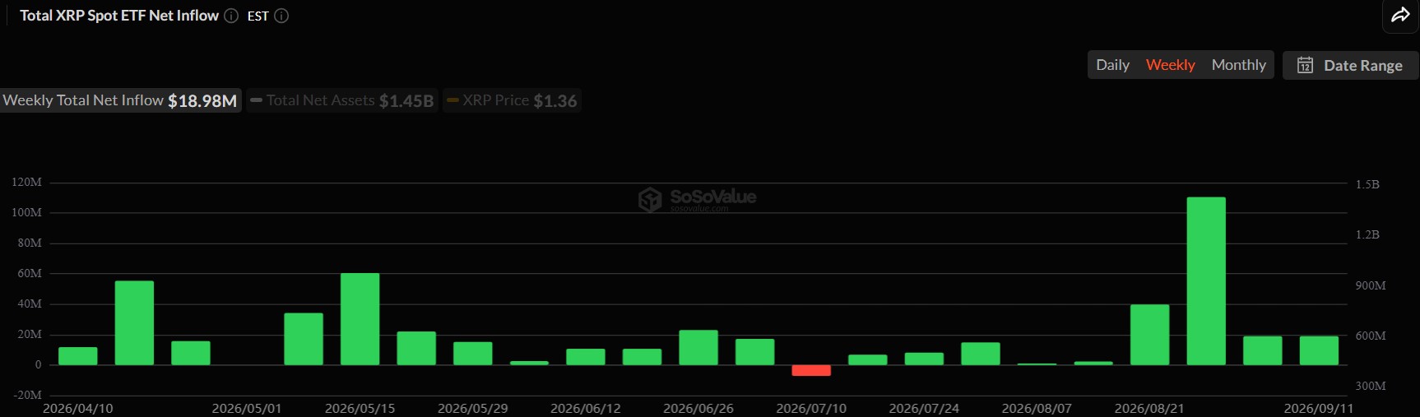Click the 300M right axis label
1420x417 pixels.
(x=1371, y=386)
